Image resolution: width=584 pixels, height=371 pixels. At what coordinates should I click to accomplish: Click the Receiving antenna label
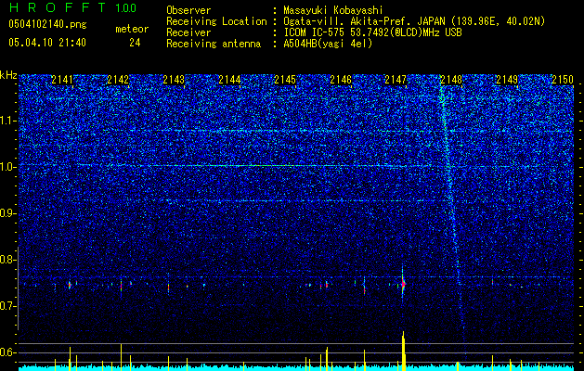pyautogui.click(x=214, y=44)
